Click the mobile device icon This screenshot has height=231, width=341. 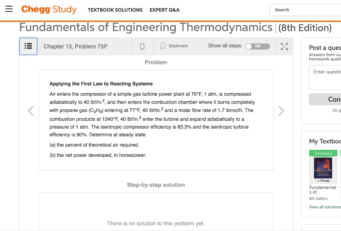click(x=142, y=46)
